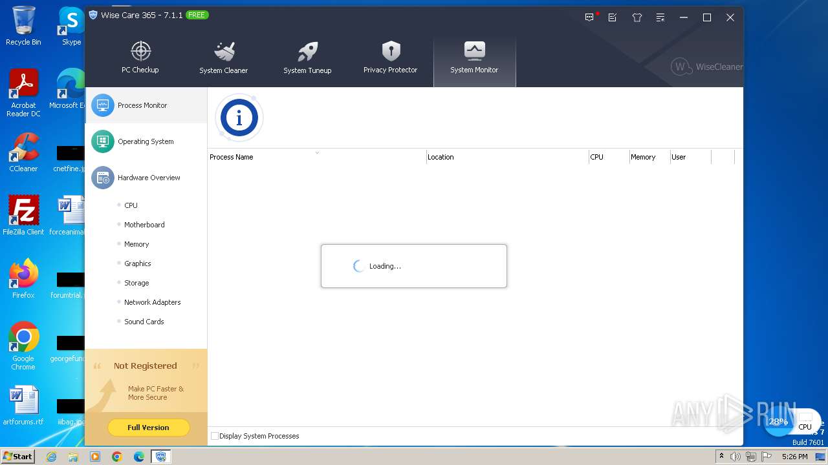828x465 pixels.
Task: Show Storage hardware details
Action: pos(136,283)
